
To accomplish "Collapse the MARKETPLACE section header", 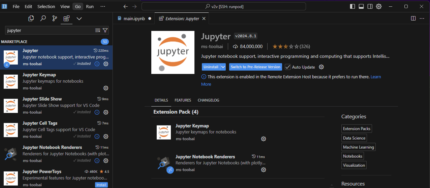I will point(56,42).
